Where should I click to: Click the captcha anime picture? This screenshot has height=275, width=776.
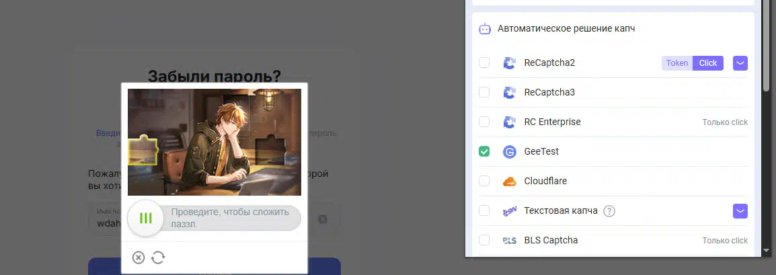215,143
